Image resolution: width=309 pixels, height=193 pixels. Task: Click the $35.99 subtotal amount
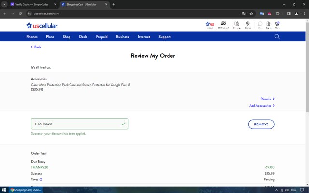[x=269, y=174]
